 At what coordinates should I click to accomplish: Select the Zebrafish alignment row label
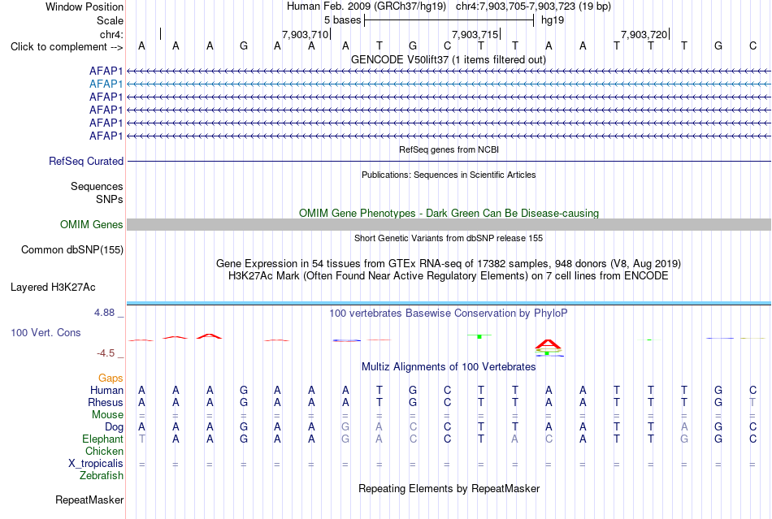click(102, 476)
